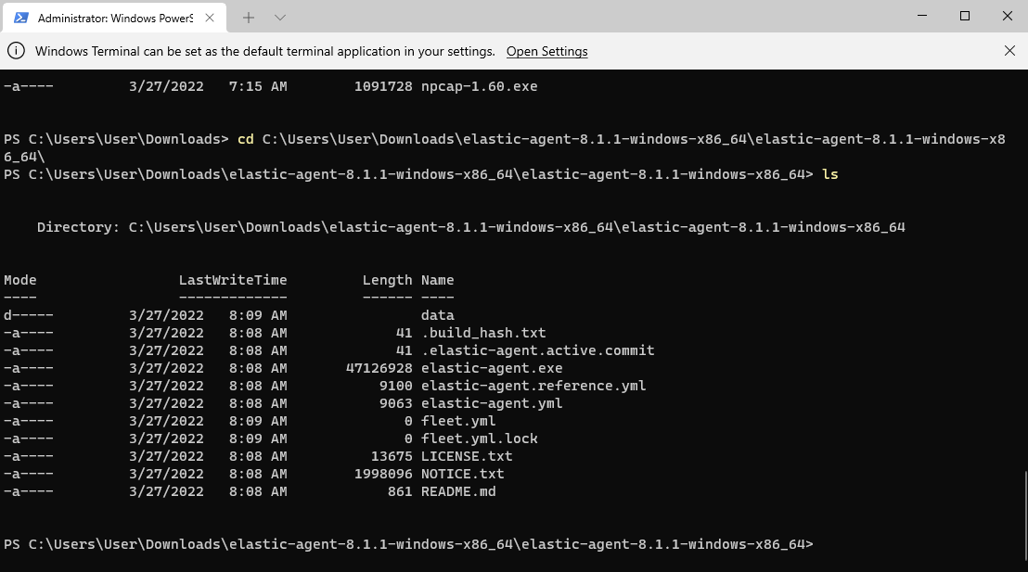Click the vertical scrollbar thumb
The width and height of the screenshot is (1028, 572).
(x=1024, y=519)
